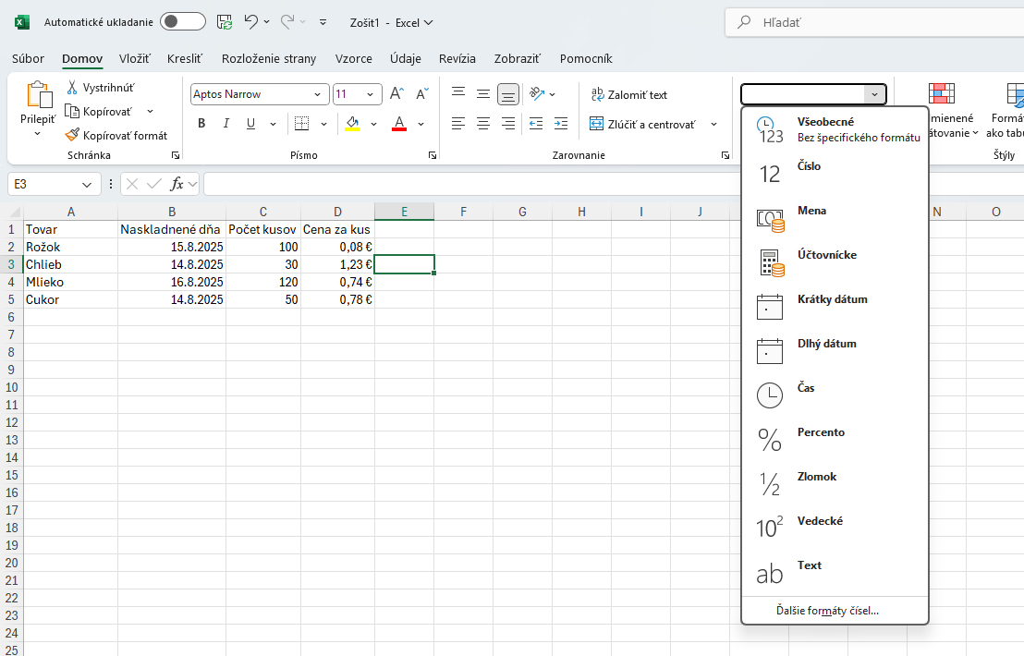Open the Súbor tab

[x=28, y=59]
